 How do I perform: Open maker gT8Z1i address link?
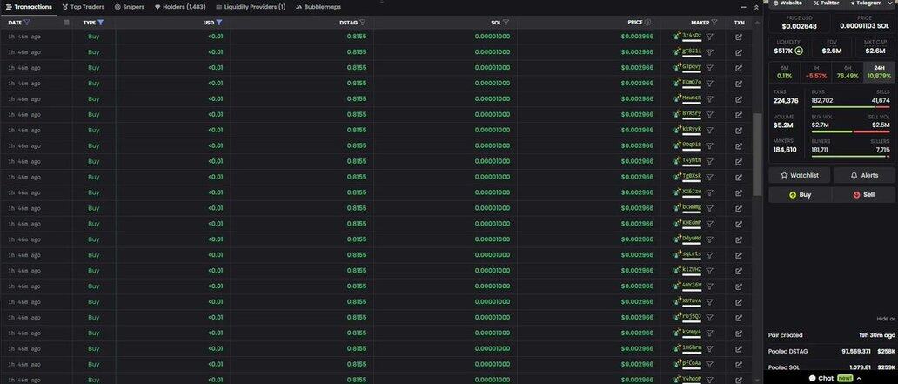pos(692,51)
